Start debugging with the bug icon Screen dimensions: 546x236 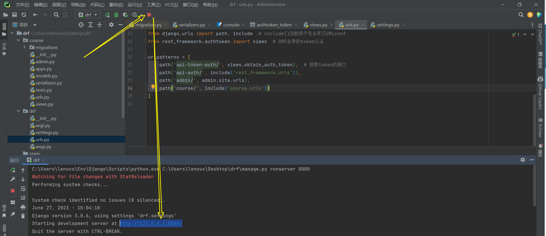pos(116,15)
